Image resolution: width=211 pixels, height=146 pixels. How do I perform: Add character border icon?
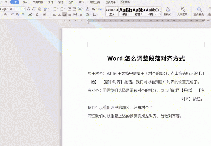(x=44, y=14)
